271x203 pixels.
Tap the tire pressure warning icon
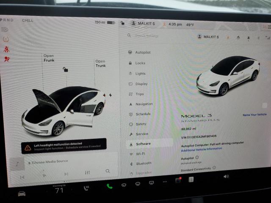tap(6, 39)
